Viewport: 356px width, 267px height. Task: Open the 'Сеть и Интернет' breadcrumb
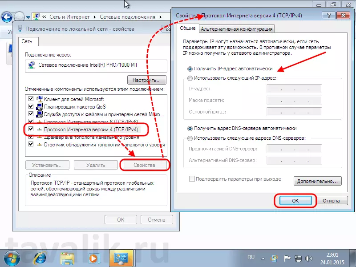69,17
